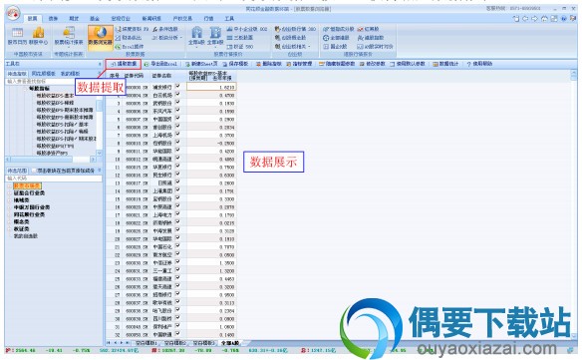Enable the 双击板块 add-to-current-page checkbox
The image size is (582, 360).
point(34,171)
